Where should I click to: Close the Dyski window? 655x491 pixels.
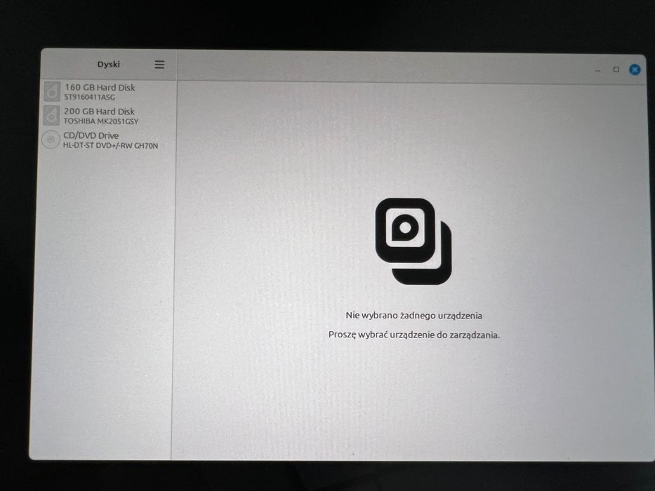click(x=635, y=69)
